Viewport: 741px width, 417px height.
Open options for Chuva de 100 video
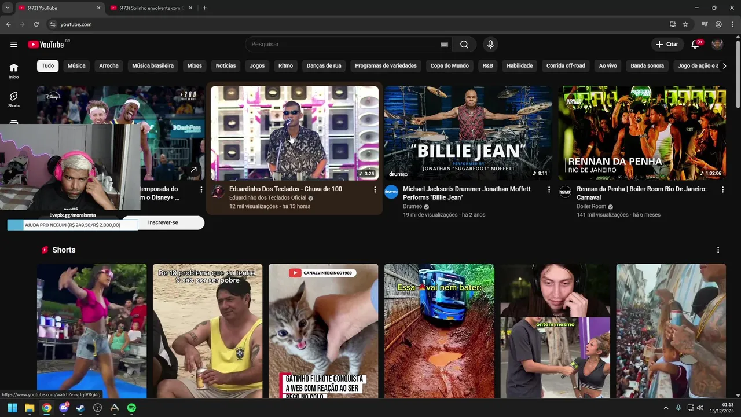(375, 190)
